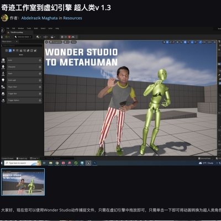Select the Visual Effects category icon

point(24,50)
